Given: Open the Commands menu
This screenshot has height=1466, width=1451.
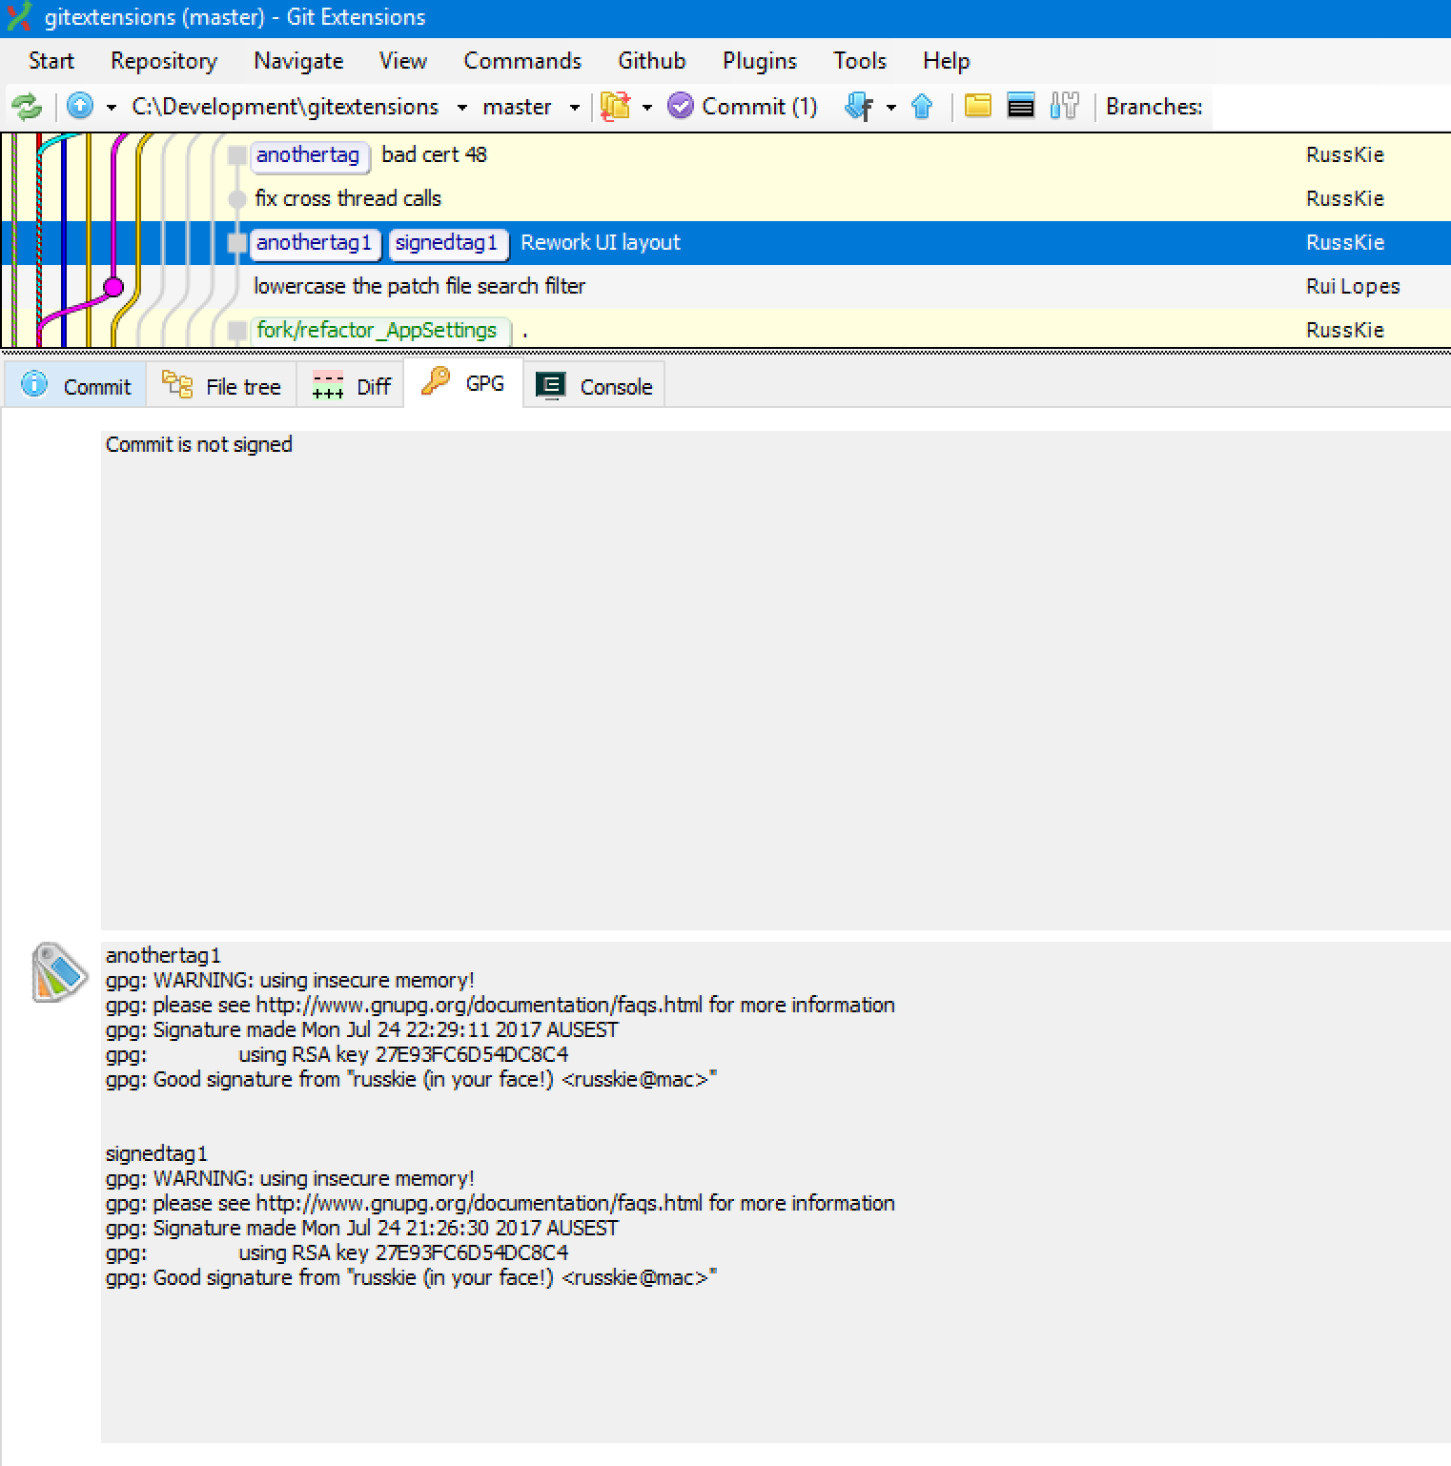Looking at the screenshot, I should click(521, 60).
